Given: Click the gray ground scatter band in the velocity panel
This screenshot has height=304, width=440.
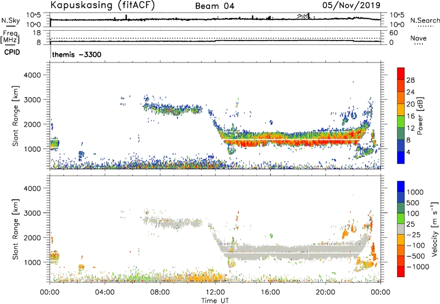Looking at the screenshot, I should [292, 252].
